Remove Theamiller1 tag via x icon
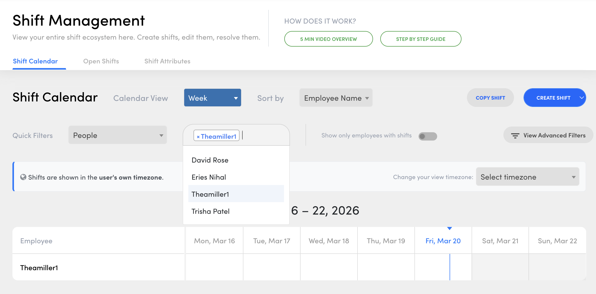The image size is (596, 294). (x=198, y=137)
